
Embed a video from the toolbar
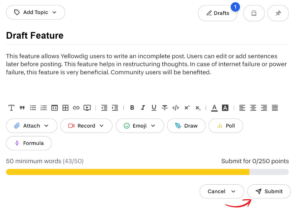87,108
